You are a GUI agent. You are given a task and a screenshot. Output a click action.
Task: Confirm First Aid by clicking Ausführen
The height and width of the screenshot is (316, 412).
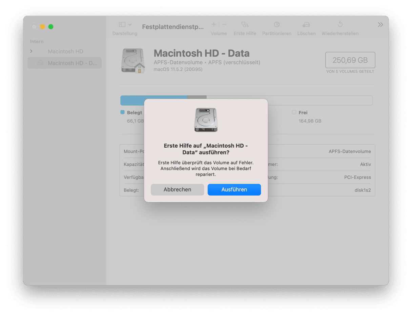[x=234, y=190]
